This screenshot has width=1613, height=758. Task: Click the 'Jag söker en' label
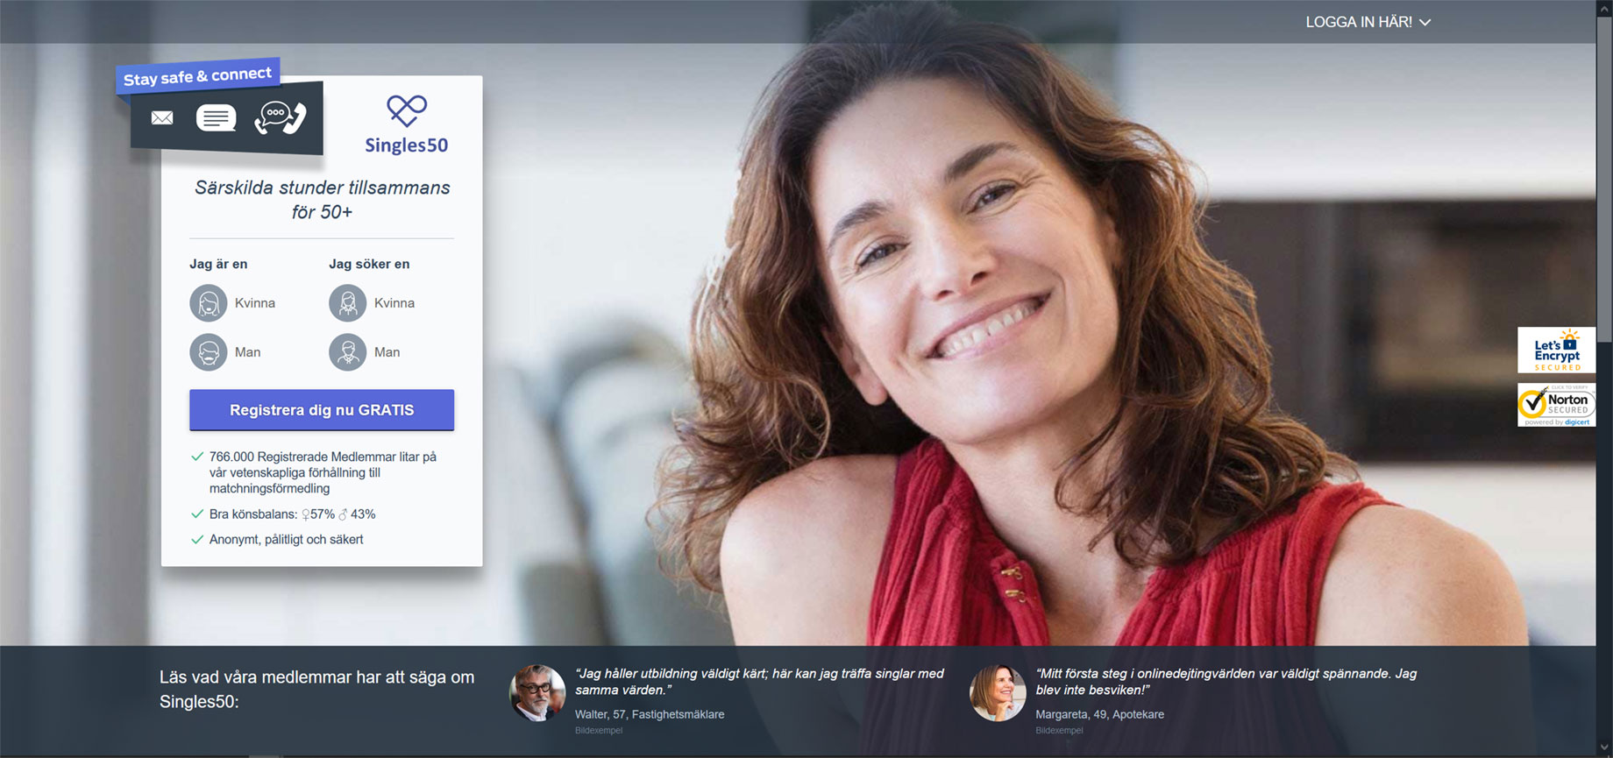click(x=369, y=264)
